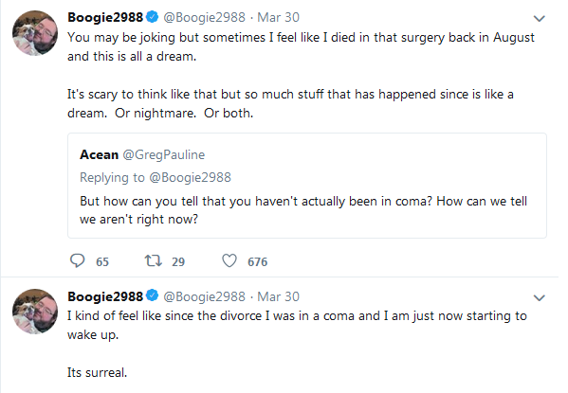Open the second tweet's Boogie2988 profile avatar
The width and height of the screenshot is (568, 393).
coord(35,312)
